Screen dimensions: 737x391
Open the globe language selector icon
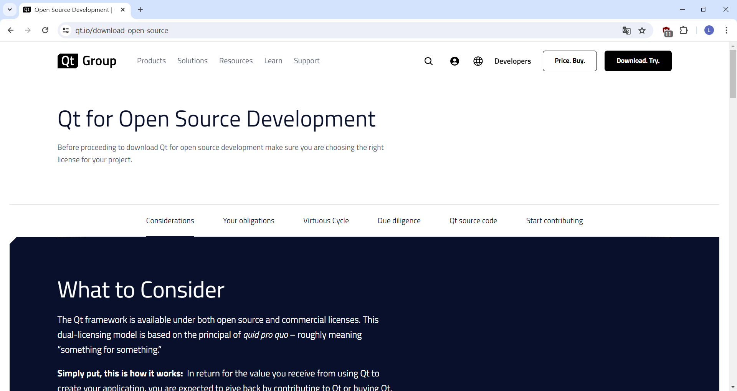(478, 61)
